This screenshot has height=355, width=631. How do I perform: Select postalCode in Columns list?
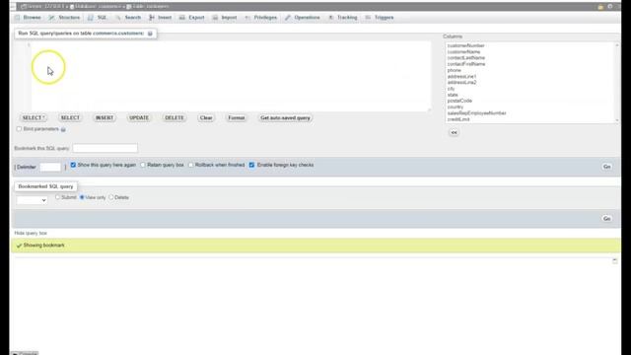click(x=459, y=101)
